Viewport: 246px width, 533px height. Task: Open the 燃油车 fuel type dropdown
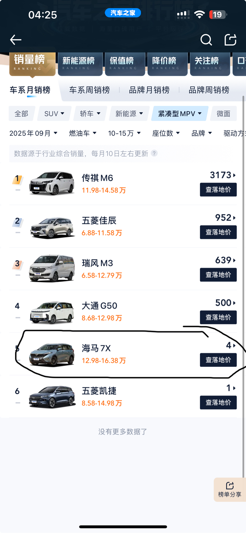coord(83,133)
